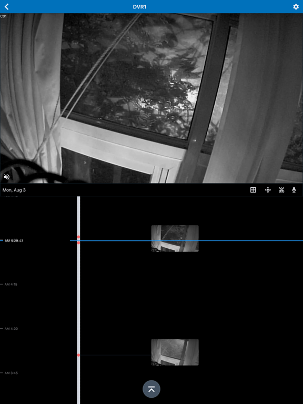Screen dimensions: 303x404
Task: Select the red event marker just below the blue line
Action: [x=78, y=243]
